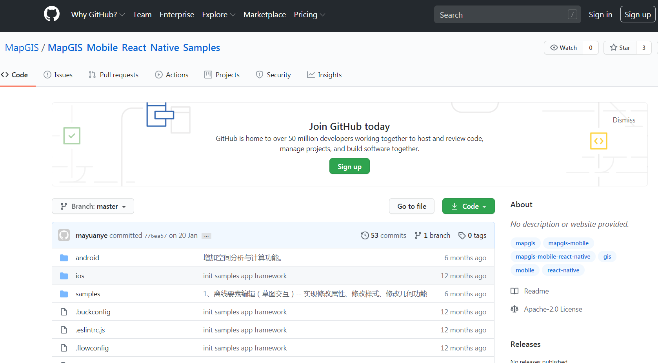View the watchers count 0
658x363 pixels.
click(591, 48)
